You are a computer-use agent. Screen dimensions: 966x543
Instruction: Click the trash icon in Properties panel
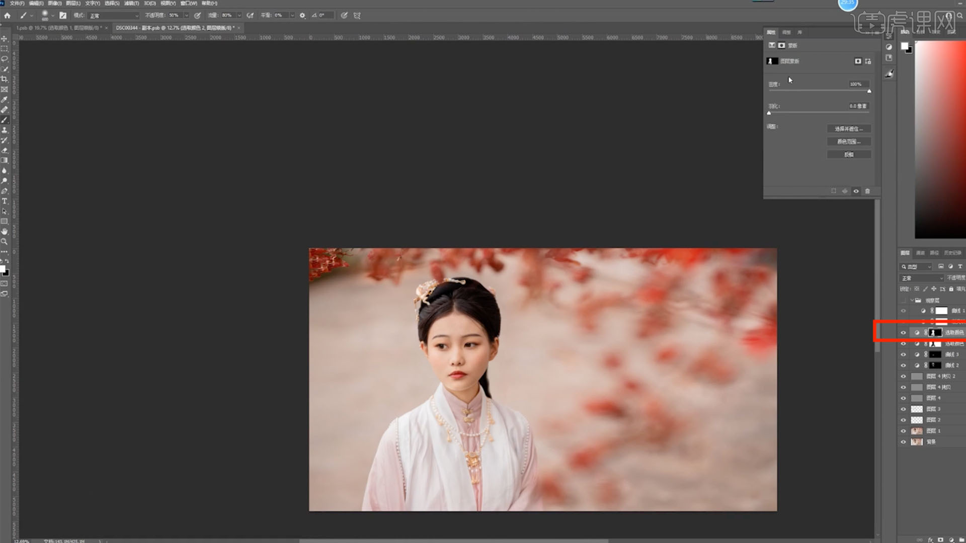(x=867, y=191)
